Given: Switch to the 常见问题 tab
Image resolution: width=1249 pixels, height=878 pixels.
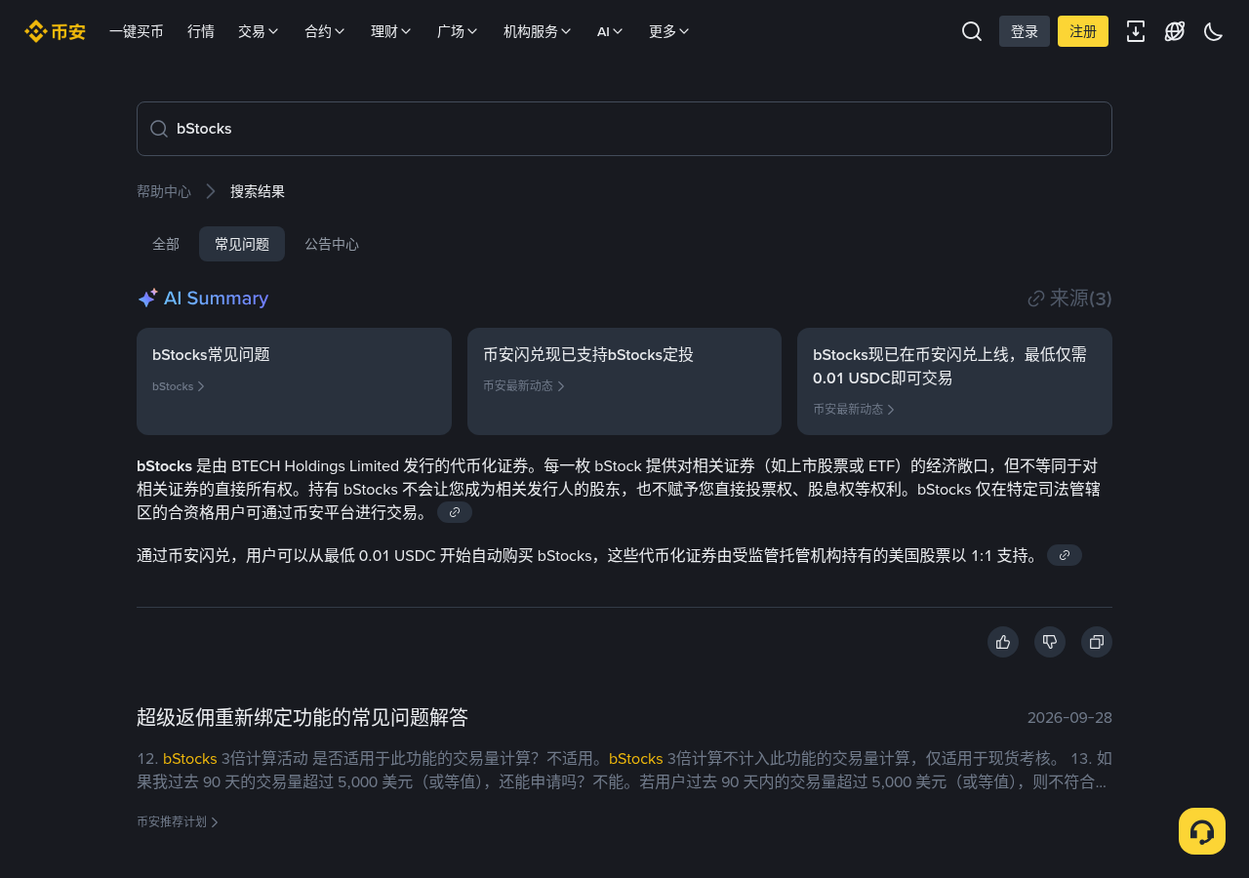Looking at the screenshot, I should click(242, 244).
